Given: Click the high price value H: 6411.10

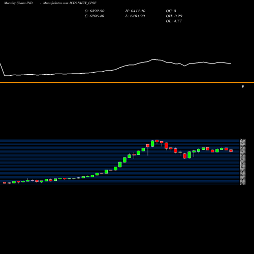Looking at the screenshot, I should tap(135, 11).
